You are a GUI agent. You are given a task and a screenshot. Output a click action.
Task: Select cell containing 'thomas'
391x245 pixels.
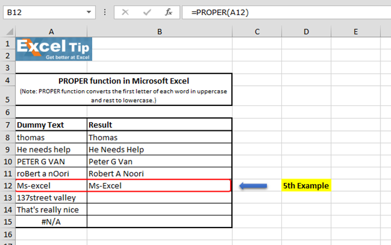click(51, 137)
